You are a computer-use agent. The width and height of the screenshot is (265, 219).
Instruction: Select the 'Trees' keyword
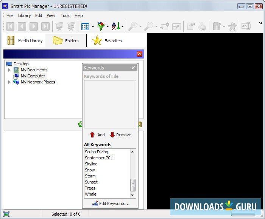pyautogui.click(x=90, y=188)
